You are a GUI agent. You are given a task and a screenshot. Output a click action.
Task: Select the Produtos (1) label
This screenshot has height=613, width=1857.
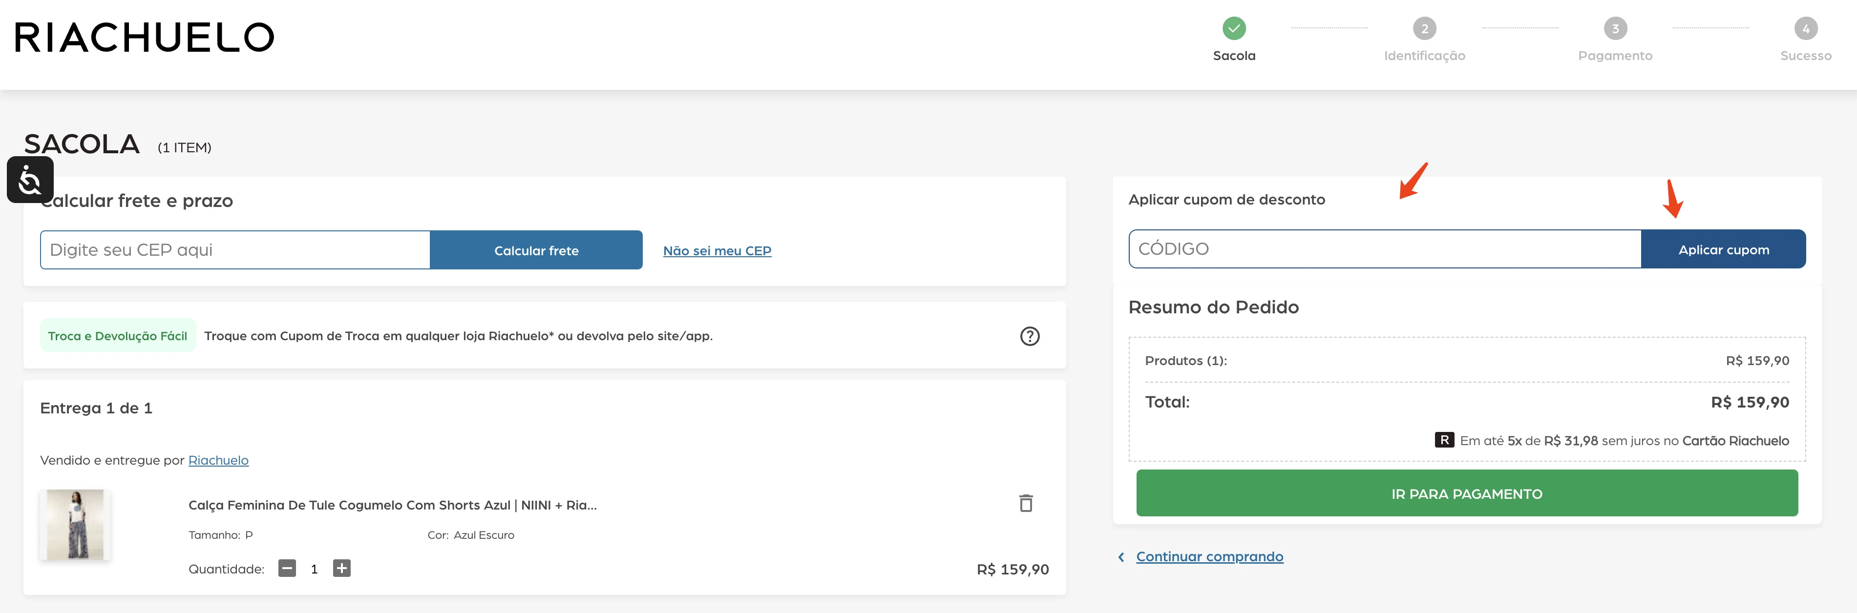click(1186, 361)
